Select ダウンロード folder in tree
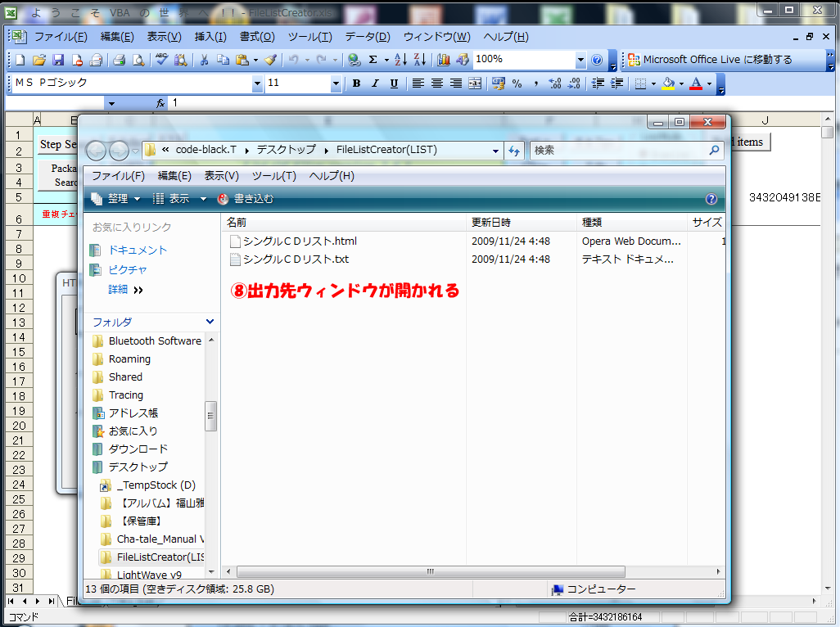840x627 pixels. 138,449
